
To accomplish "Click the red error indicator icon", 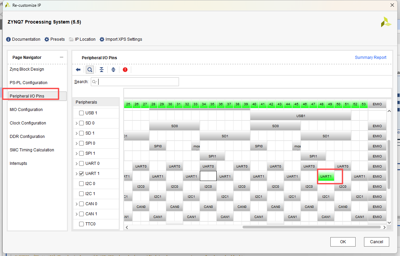I will pyautogui.click(x=125, y=70).
